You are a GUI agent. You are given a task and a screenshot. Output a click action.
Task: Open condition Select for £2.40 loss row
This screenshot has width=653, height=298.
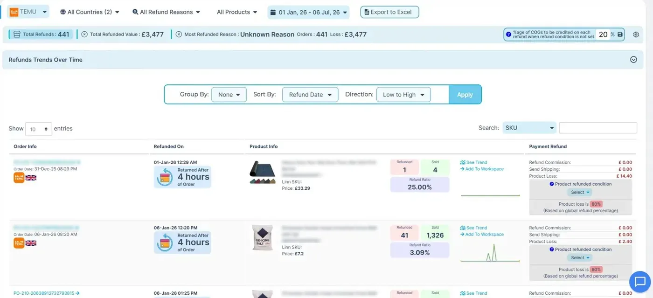[x=581, y=257]
